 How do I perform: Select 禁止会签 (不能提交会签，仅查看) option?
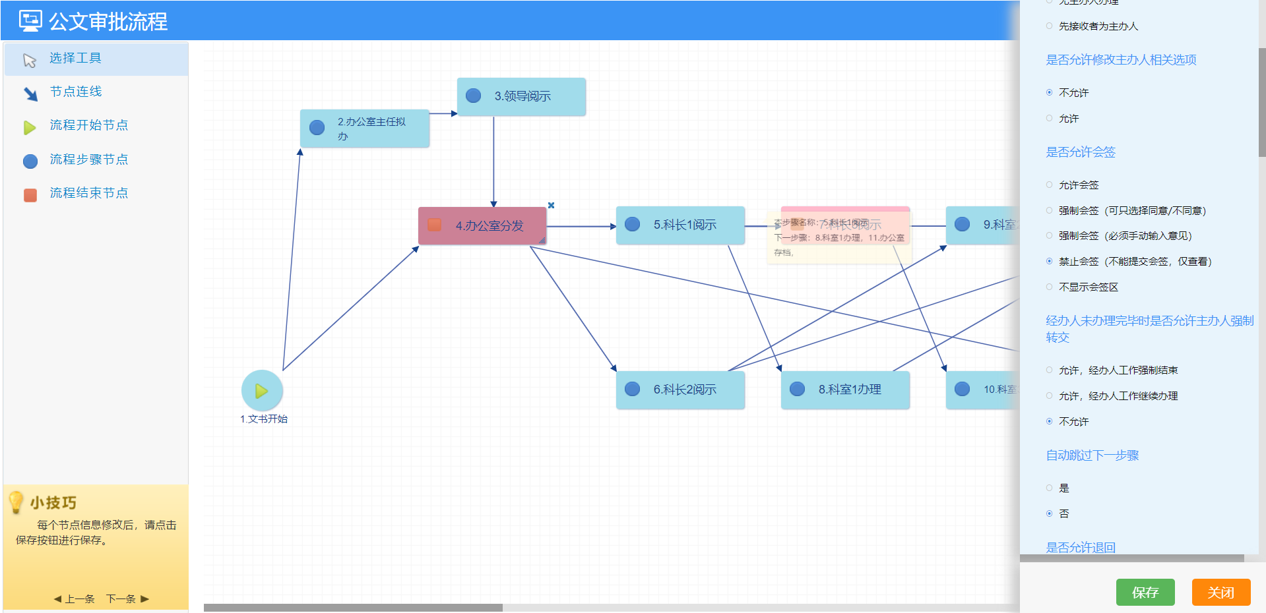point(1049,261)
